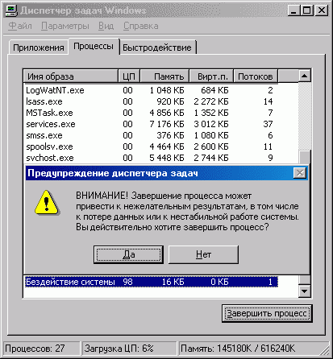The height and width of the screenshot is (359, 333).
Task: Select the services.exe process row
Action: [151, 124]
